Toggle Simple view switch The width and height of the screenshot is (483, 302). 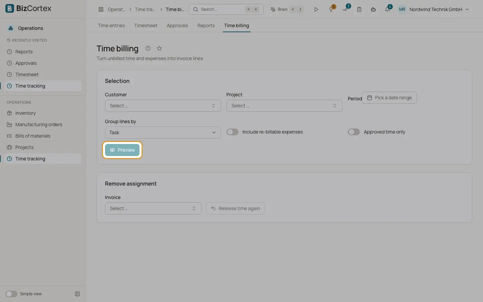pos(11,294)
